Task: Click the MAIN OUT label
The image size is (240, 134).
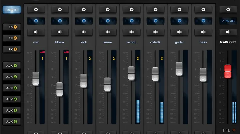Action: pyautogui.click(x=228, y=42)
